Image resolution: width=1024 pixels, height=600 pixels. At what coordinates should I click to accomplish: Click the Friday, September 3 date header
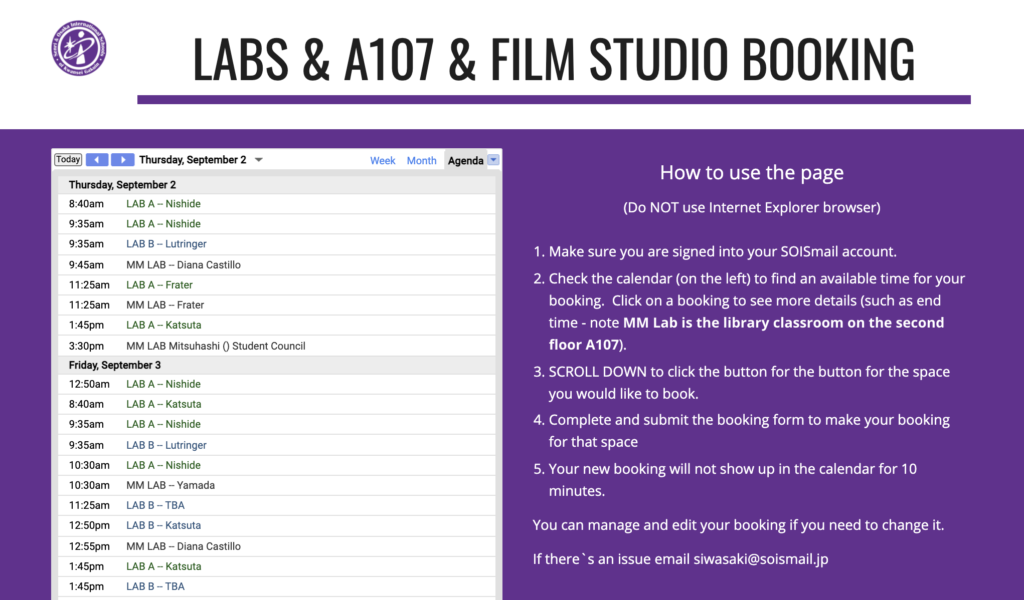[115, 365]
